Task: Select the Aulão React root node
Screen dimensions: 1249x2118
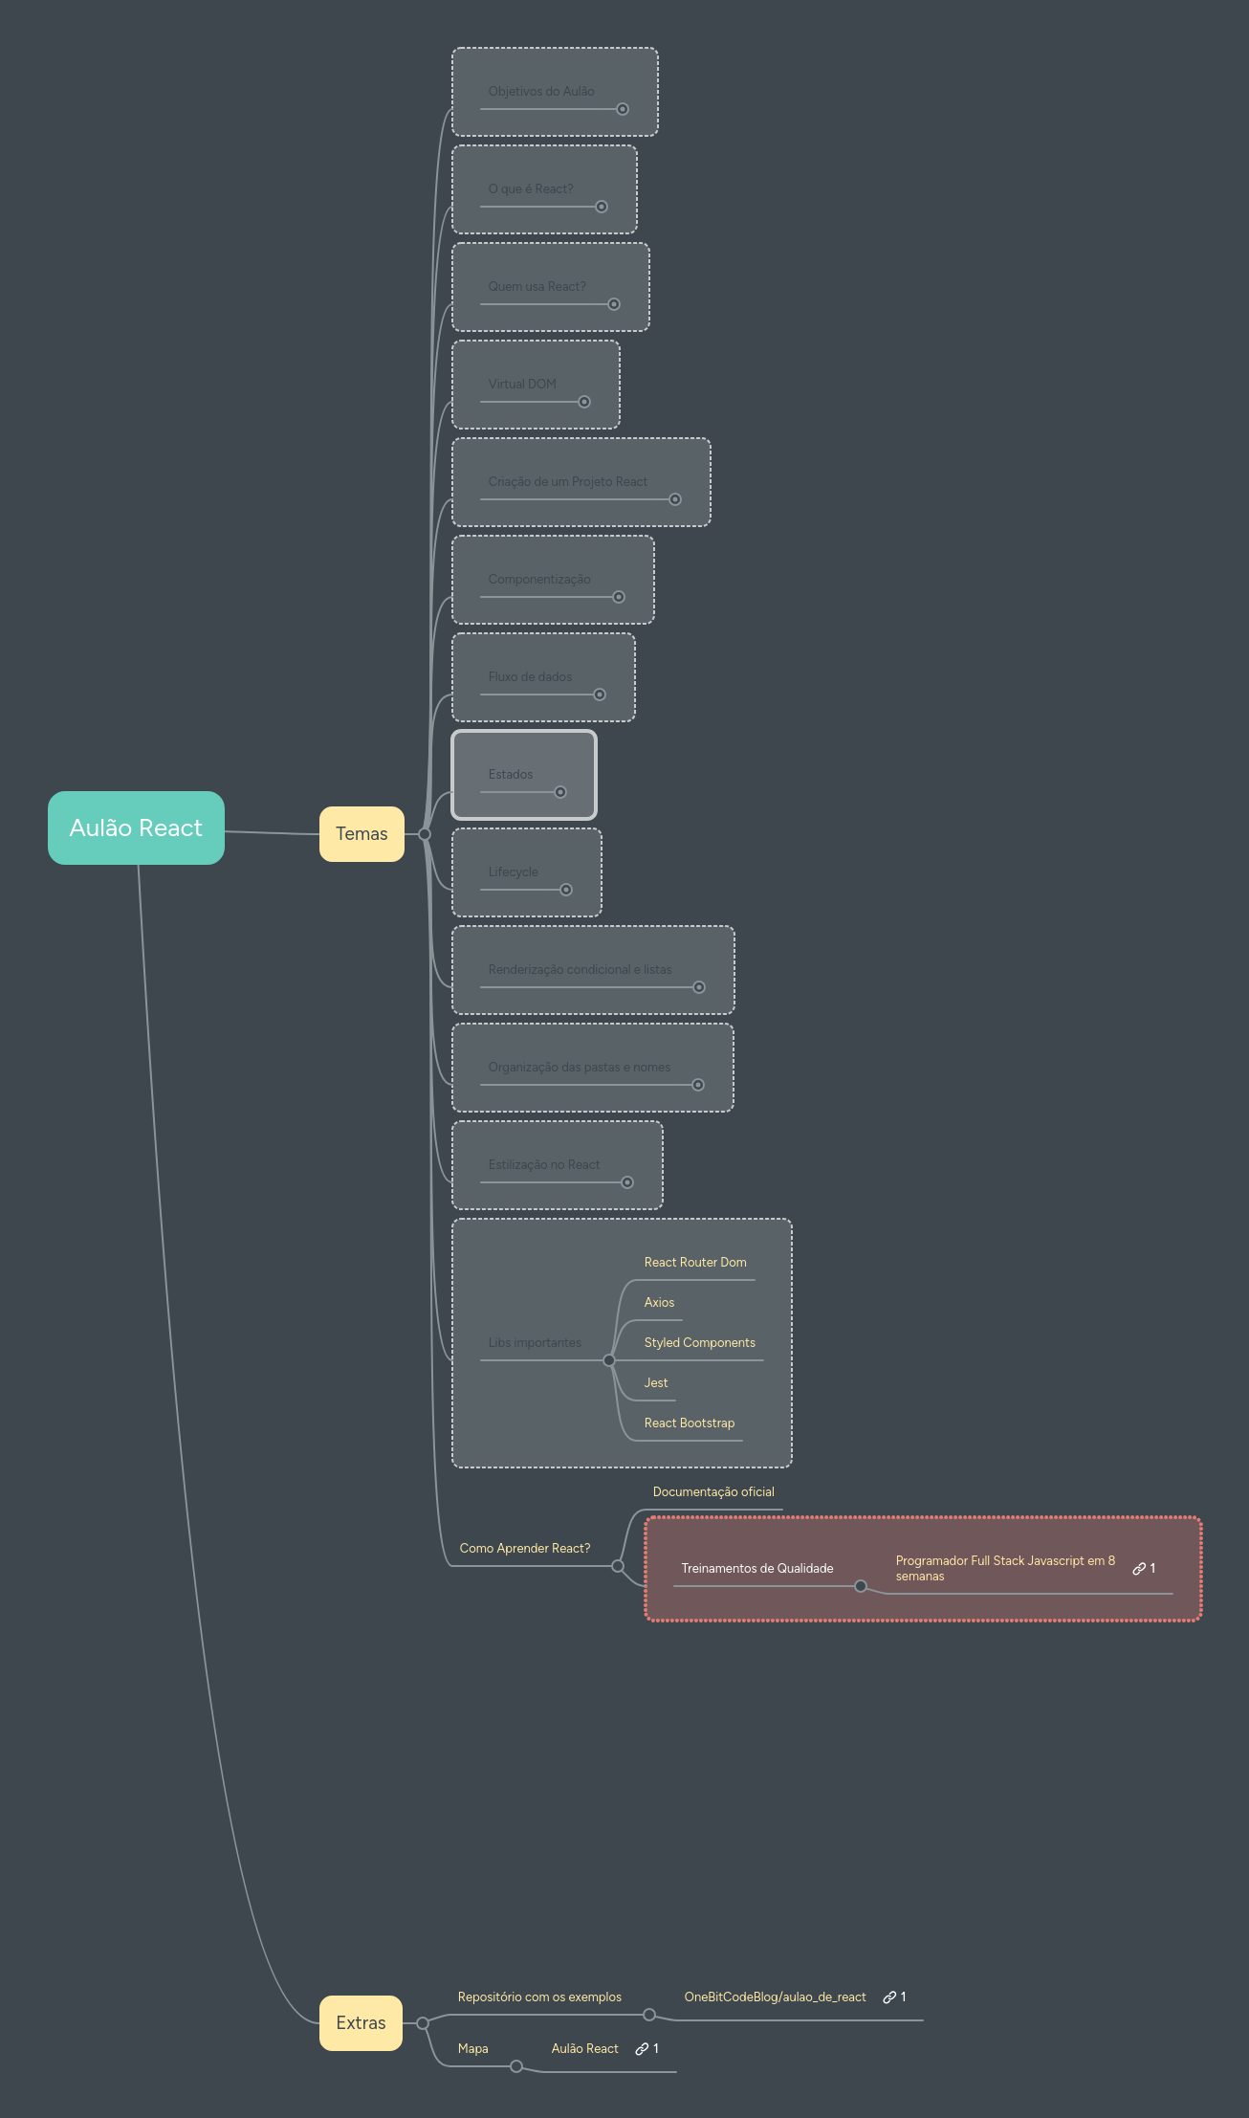Action: coord(136,828)
